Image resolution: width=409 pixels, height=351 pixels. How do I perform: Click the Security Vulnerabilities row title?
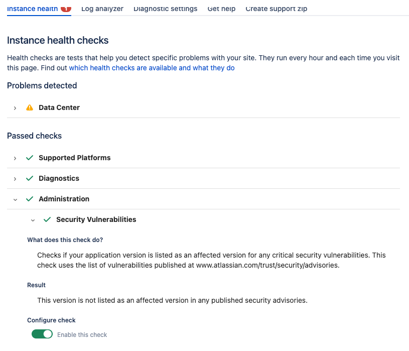coord(96,219)
